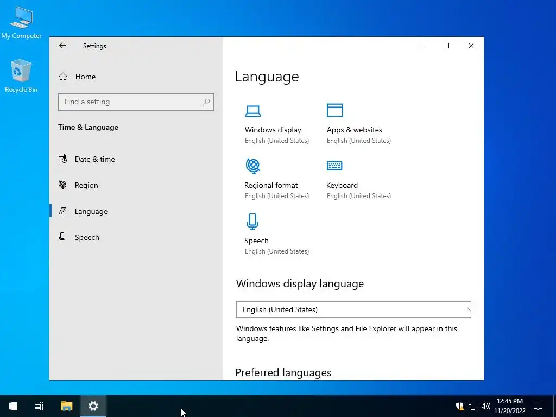
Task: Click the Apps & websites label
Action: point(354,130)
